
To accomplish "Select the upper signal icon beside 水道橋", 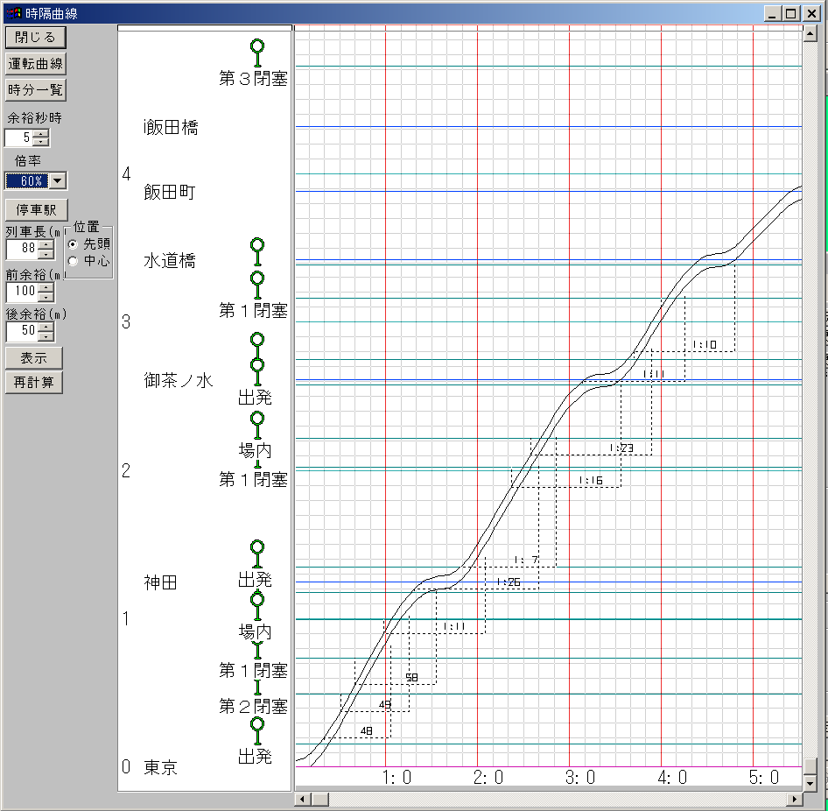I will click(257, 252).
